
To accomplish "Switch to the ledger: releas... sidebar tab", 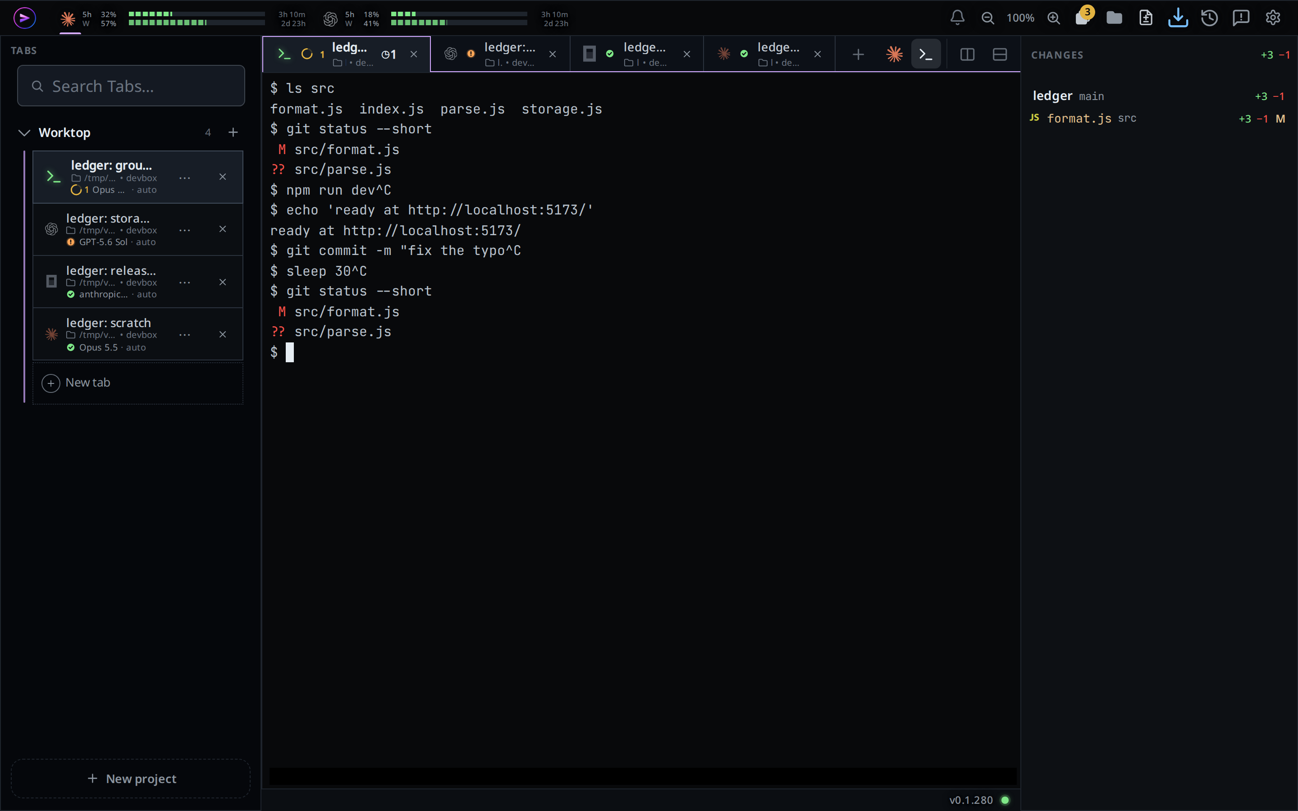I will (138, 282).
